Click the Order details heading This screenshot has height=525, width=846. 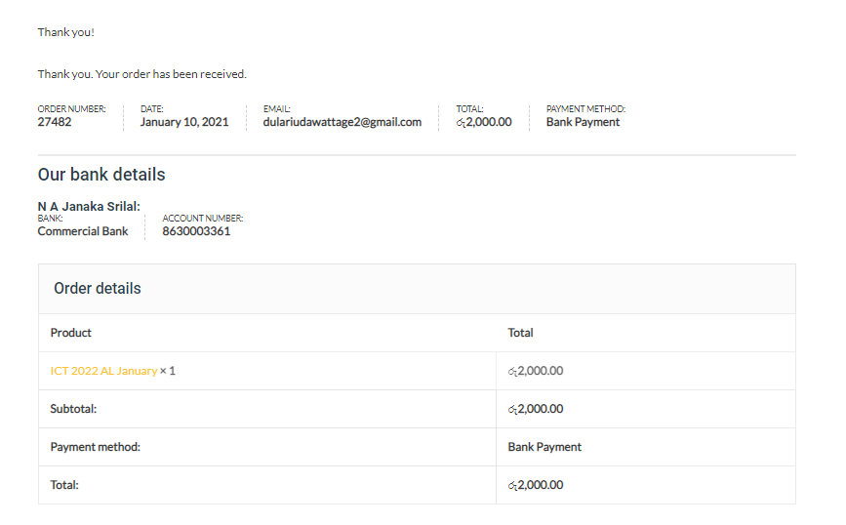(98, 289)
